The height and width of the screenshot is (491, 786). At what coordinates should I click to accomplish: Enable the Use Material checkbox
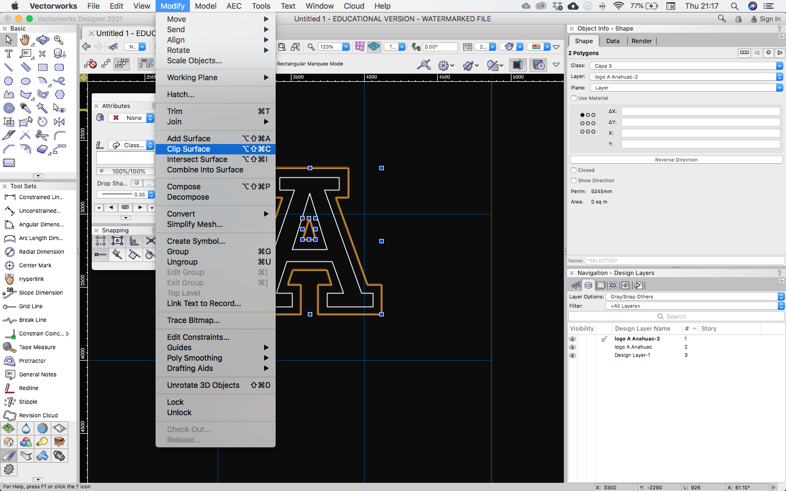tap(574, 98)
